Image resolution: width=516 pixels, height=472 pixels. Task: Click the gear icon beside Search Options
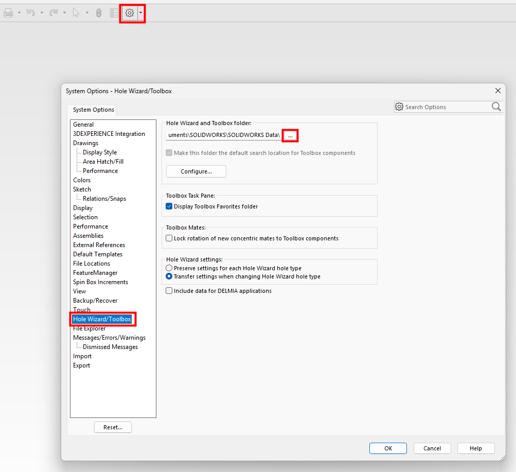click(399, 107)
